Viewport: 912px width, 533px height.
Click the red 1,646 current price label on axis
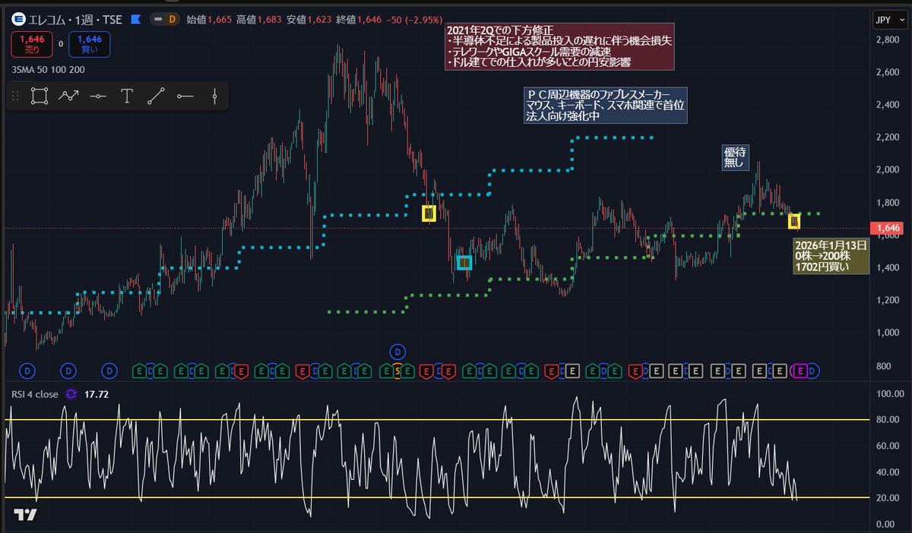point(888,228)
